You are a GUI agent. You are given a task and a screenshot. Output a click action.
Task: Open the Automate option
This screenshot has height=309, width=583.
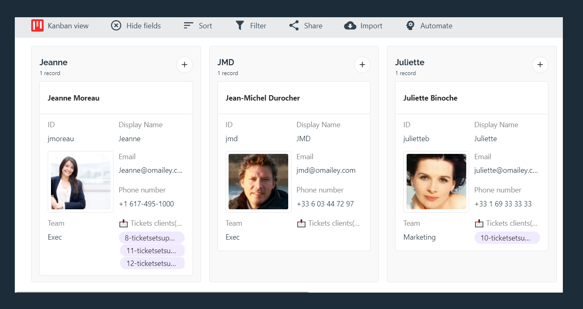click(436, 26)
